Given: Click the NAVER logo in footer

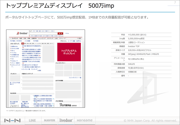Looking at the screenshot, I should 49,120.
